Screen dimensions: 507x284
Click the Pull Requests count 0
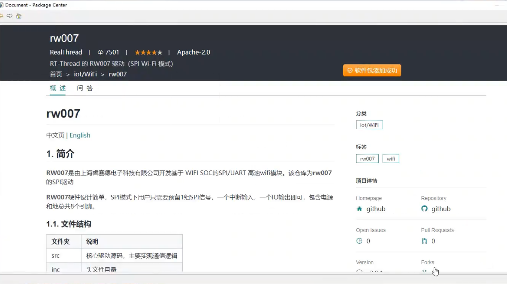click(x=433, y=241)
